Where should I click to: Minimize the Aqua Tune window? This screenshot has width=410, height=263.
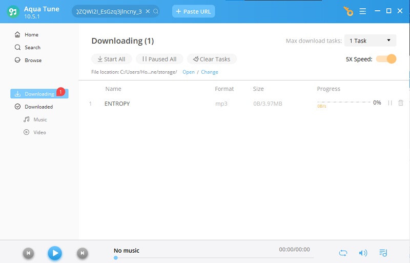tap(377, 11)
